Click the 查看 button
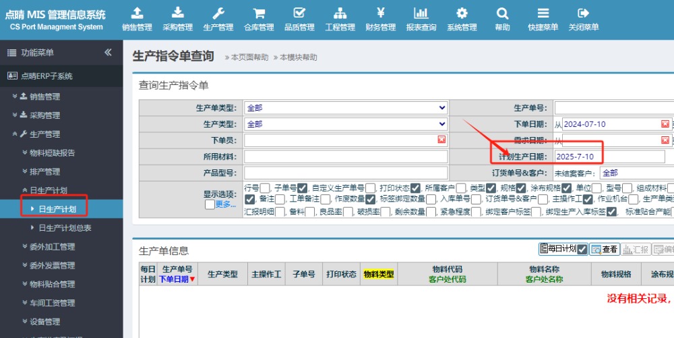Image resolution: width=674 pixels, height=338 pixels. pyautogui.click(x=604, y=249)
